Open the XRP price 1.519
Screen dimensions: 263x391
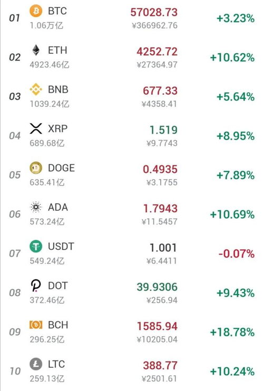[163, 130]
